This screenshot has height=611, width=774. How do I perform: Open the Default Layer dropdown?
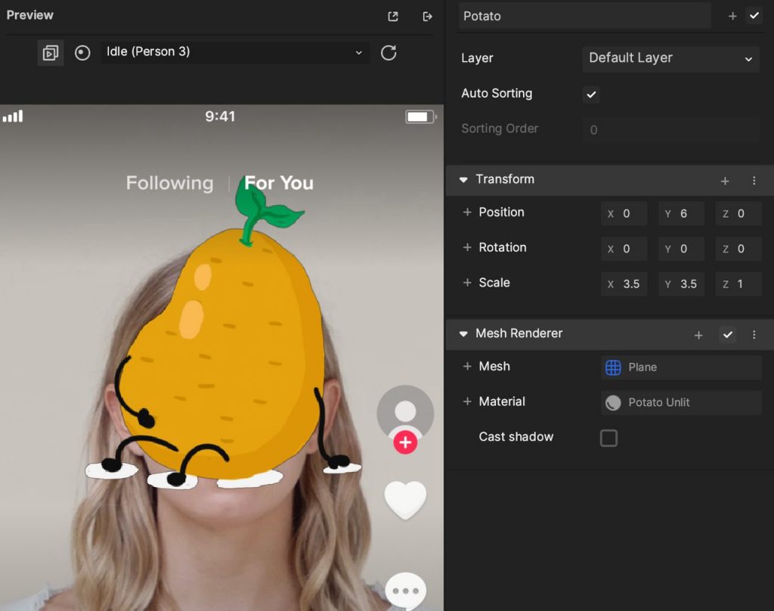point(670,58)
